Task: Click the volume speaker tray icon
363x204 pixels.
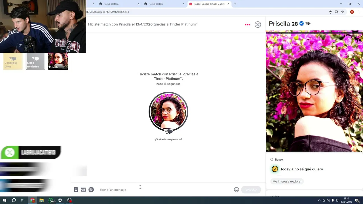Action: pyautogui.click(x=328, y=200)
